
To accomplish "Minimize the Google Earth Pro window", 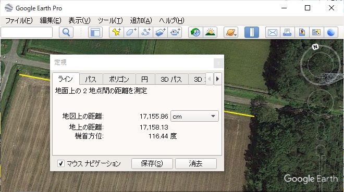I will click(284, 8).
